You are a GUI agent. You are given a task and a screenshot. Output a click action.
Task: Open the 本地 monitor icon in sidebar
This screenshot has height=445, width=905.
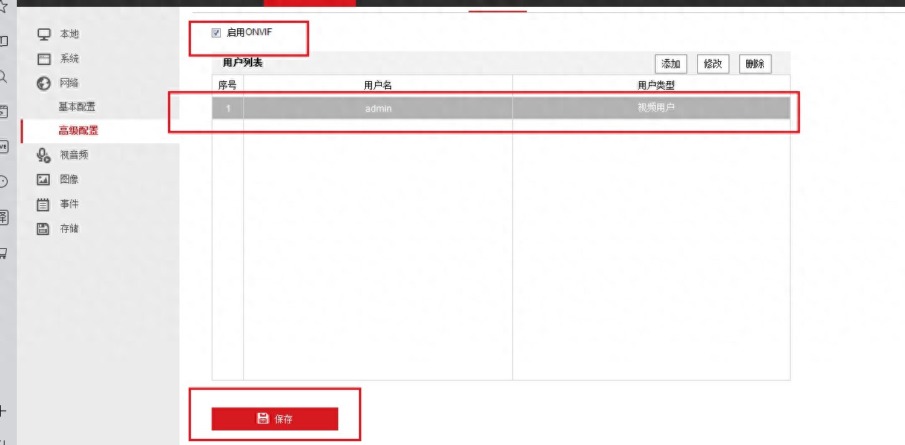click(x=44, y=34)
